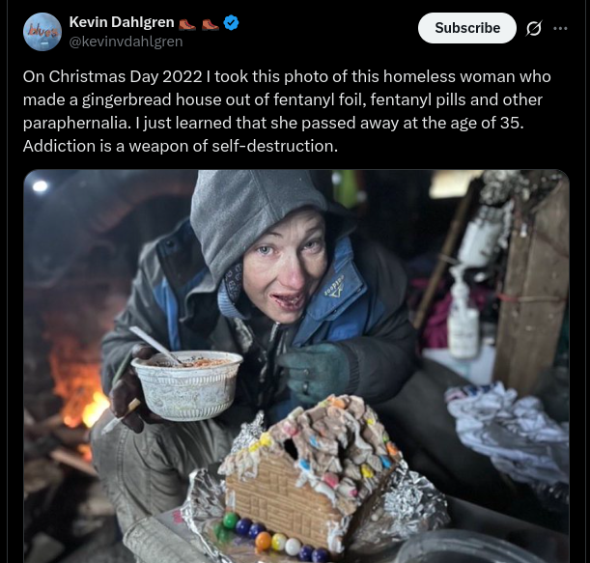Click the second boot emoji beside name
Image resolution: width=590 pixels, height=563 pixels.
[x=210, y=24]
